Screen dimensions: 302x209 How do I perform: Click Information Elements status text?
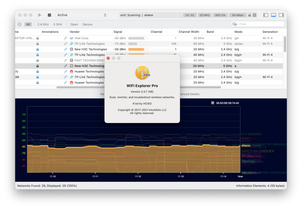[260, 186]
